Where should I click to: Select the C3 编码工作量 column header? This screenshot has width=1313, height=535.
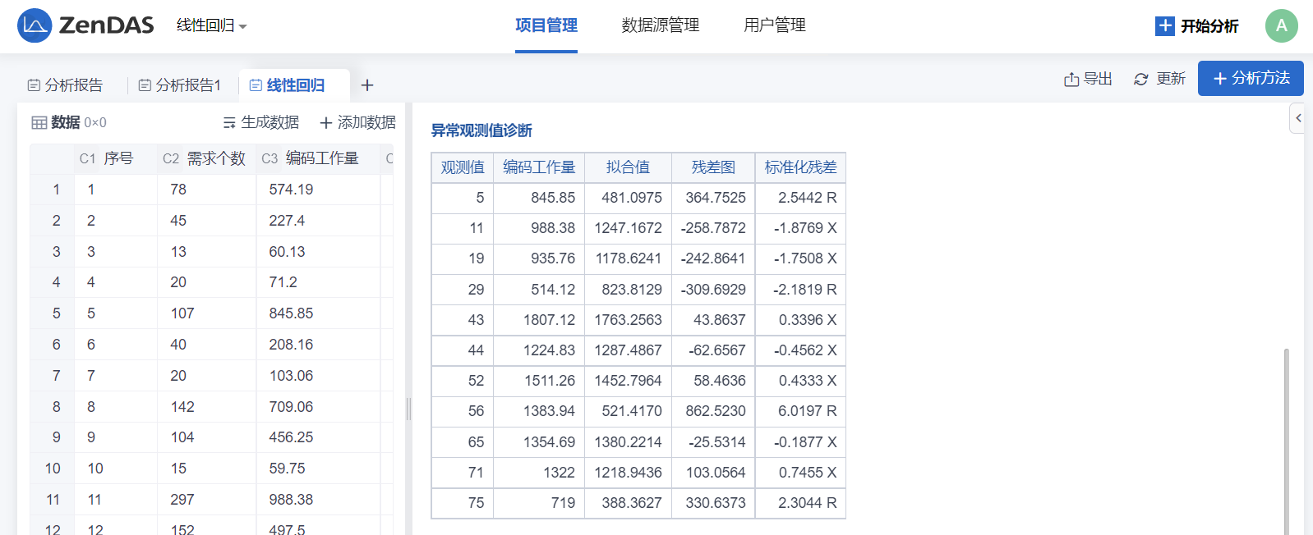tap(312, 158)
